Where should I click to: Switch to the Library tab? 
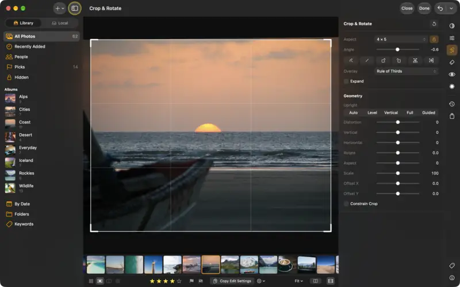(24, 23)
